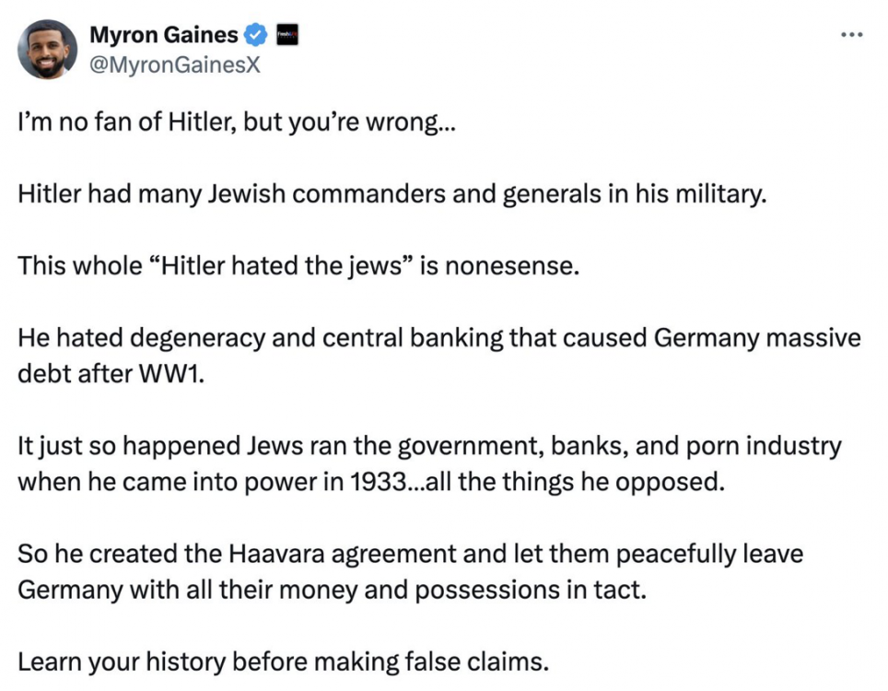Open Myron Gaines's profile picture
The height and width of the screenshot is (691, 888).
tap(47, 49)
